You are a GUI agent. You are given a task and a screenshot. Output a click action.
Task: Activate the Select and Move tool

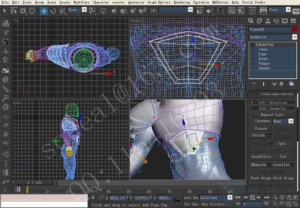pos(44,11)
